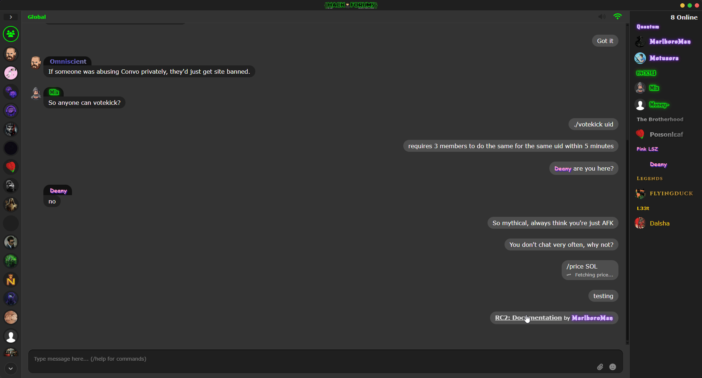Click the Deany mention in 'are you here?' message

[563, 168]
